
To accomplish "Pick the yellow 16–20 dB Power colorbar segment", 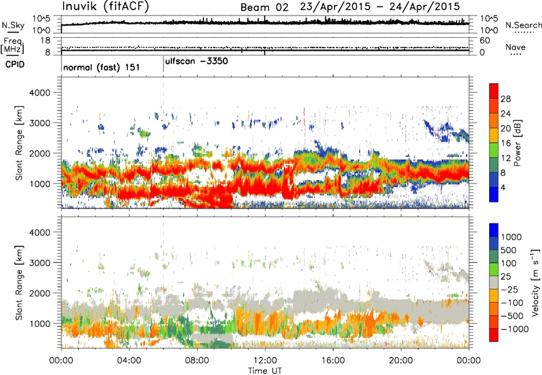I will (494, 135).
